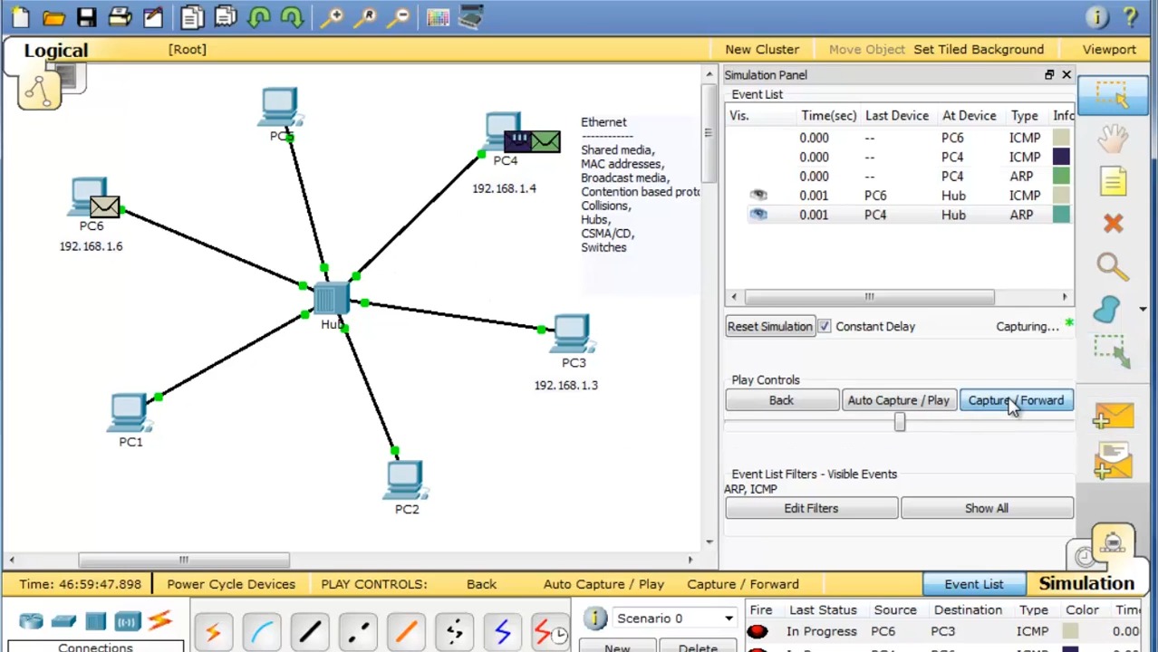Click the [Root] navigation label
The image size is (1158, 652).
(187, 50)
